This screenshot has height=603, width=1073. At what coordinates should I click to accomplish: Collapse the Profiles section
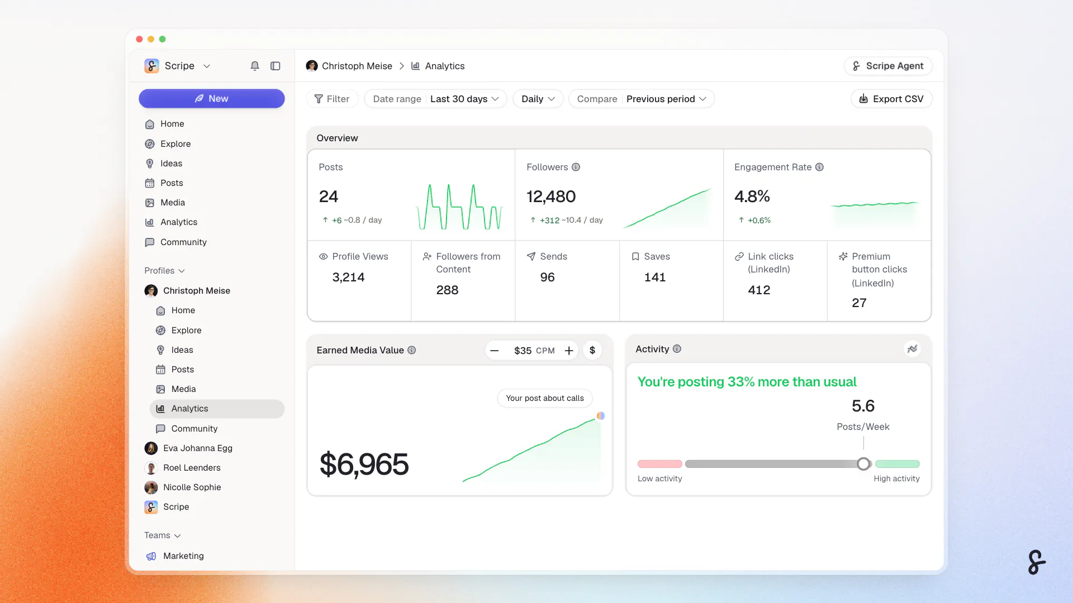click(x=164, y=270)
